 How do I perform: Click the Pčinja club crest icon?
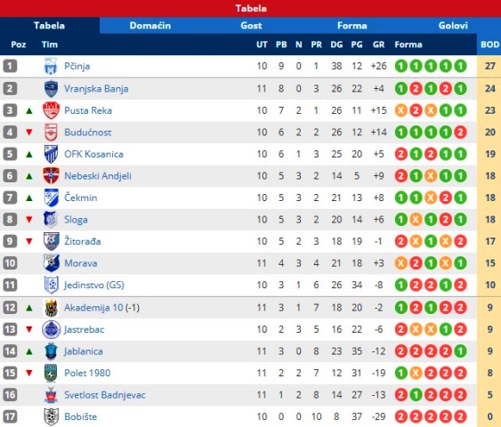click(51, 66)
